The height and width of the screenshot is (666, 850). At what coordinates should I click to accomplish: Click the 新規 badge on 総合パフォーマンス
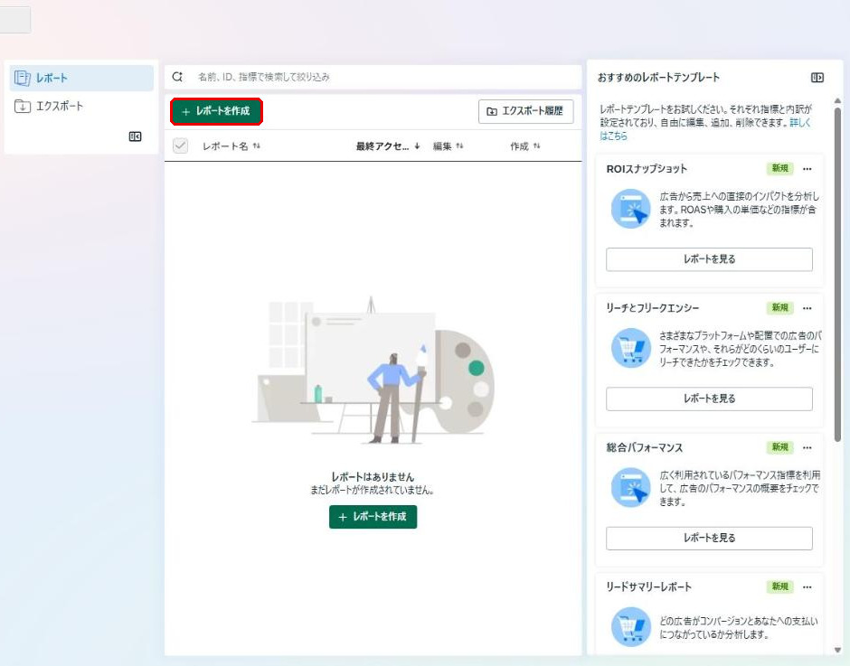(780, 447)
